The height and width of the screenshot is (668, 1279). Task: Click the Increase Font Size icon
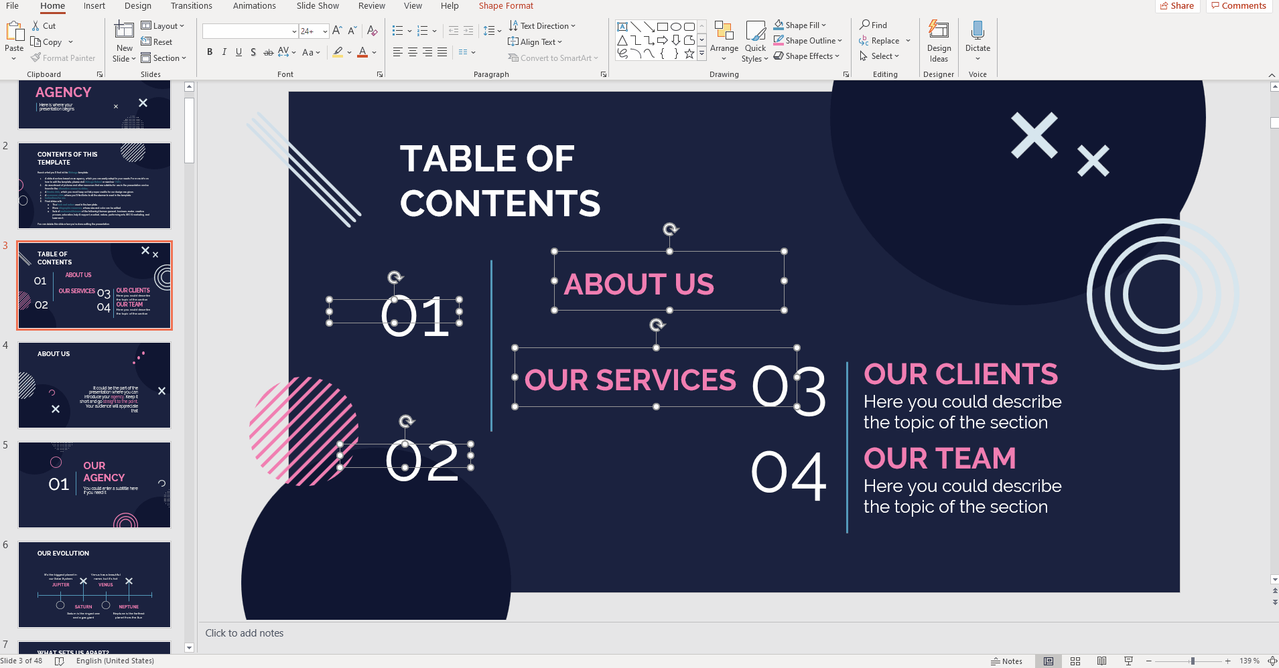point(337,31)
